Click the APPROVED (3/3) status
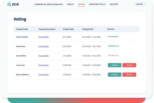Image resolution: width=154 pixels, height=103 pixels. [x=113, y=46]
